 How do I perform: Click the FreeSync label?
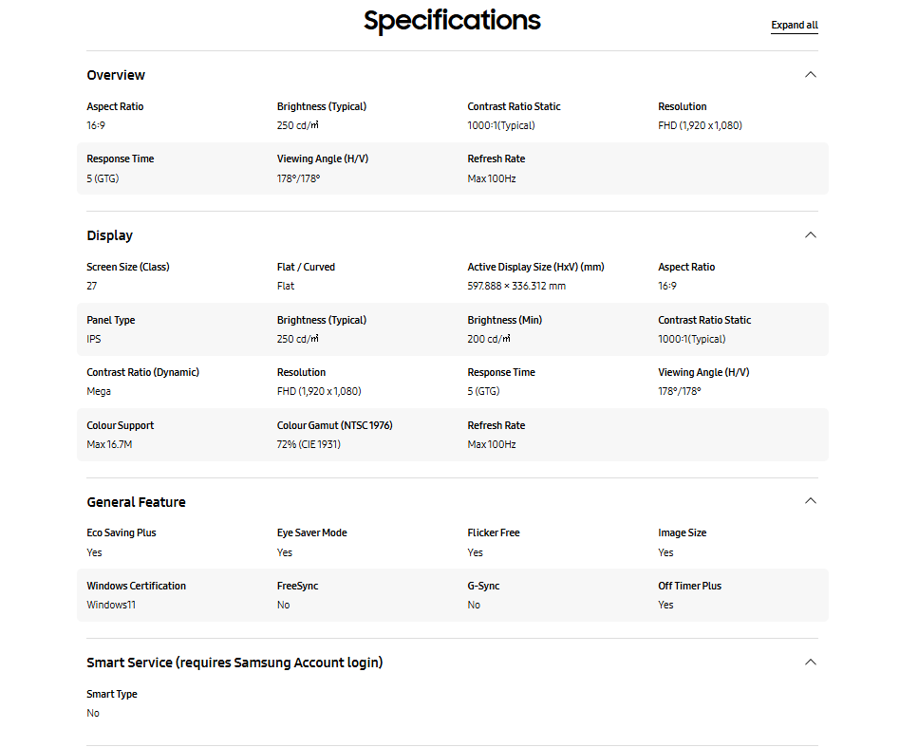click(297, 586)
